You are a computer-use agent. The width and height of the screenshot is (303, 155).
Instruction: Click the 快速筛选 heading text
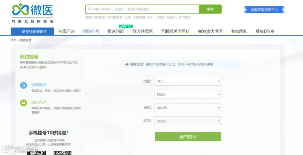(x=39, y=85)
